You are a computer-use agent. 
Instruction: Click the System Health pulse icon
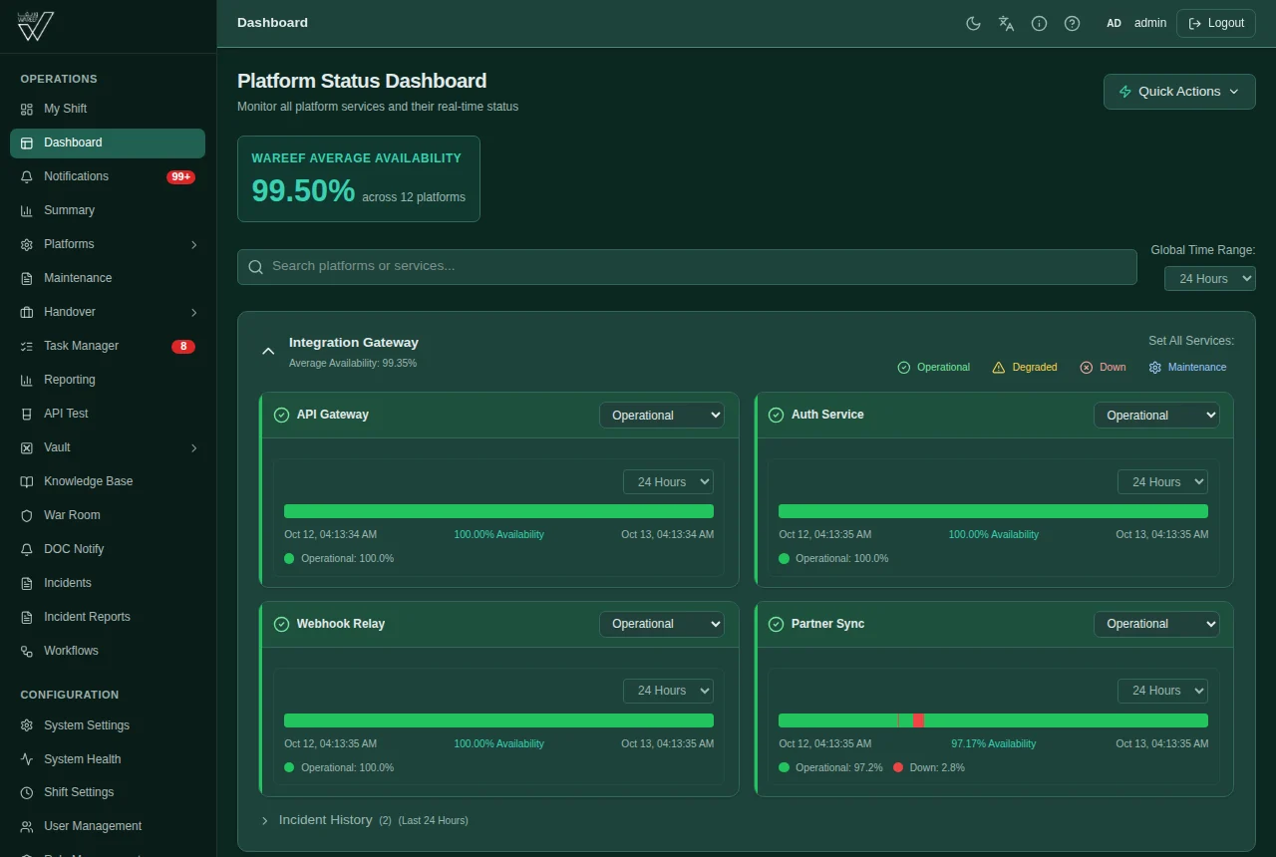pos(27,759)
